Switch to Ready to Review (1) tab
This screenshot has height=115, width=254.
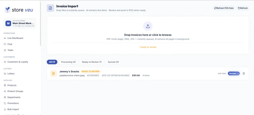(x=92, y=62)
